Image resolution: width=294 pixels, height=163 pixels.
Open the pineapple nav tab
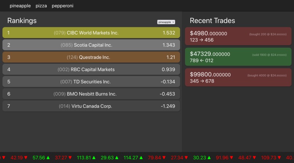pyautogui.click(x=20, y=6)
